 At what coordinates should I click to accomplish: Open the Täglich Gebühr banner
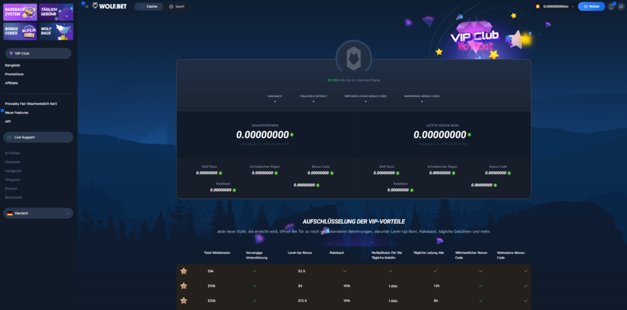pyautogui.click(x=56, y=12)
